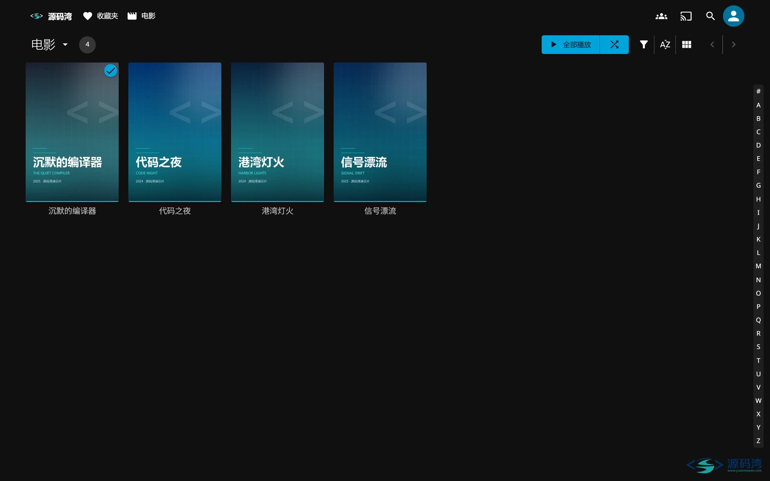Uncheck the 沉默的编译器 selection checkmark
Image resolution: width=770 pixels, height=481 pixels.
(111, 71)
